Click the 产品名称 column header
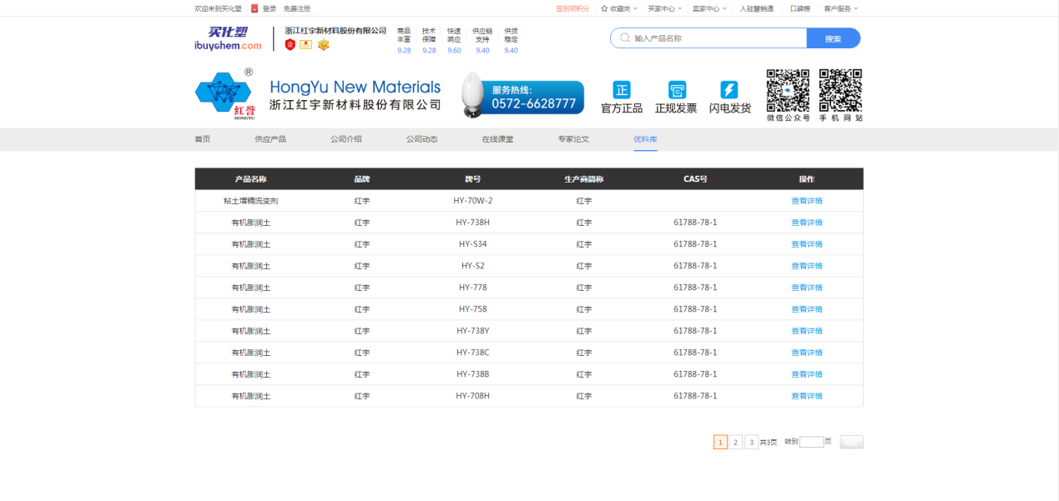The image size is (1059, 501). (x=250, y=179)
